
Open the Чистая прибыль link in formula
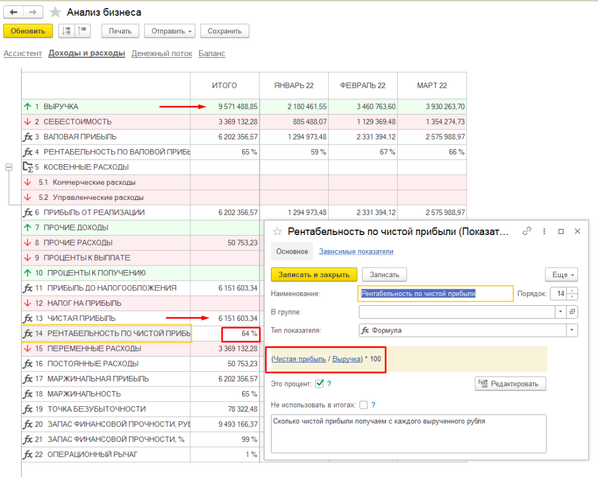click(x=300, y=359)
